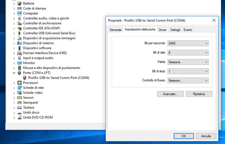Click the Ripristina button
Screen dimensions: 225x144
coord(199,94)
